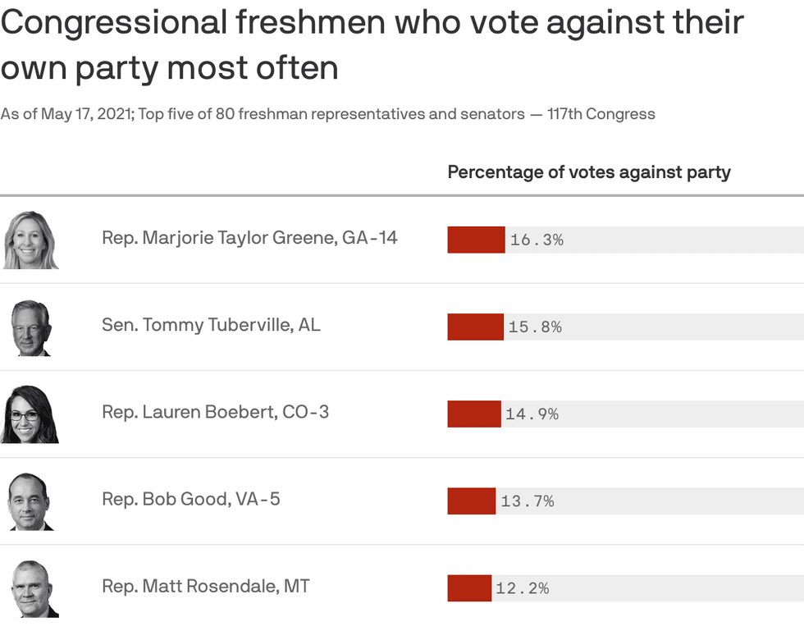Select the name Rep. Marjorie Taylor Greene, GA-14

249,238
